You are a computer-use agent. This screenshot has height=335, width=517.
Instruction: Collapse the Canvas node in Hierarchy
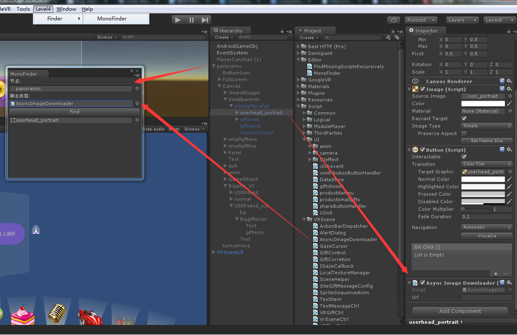click(220, 86)
